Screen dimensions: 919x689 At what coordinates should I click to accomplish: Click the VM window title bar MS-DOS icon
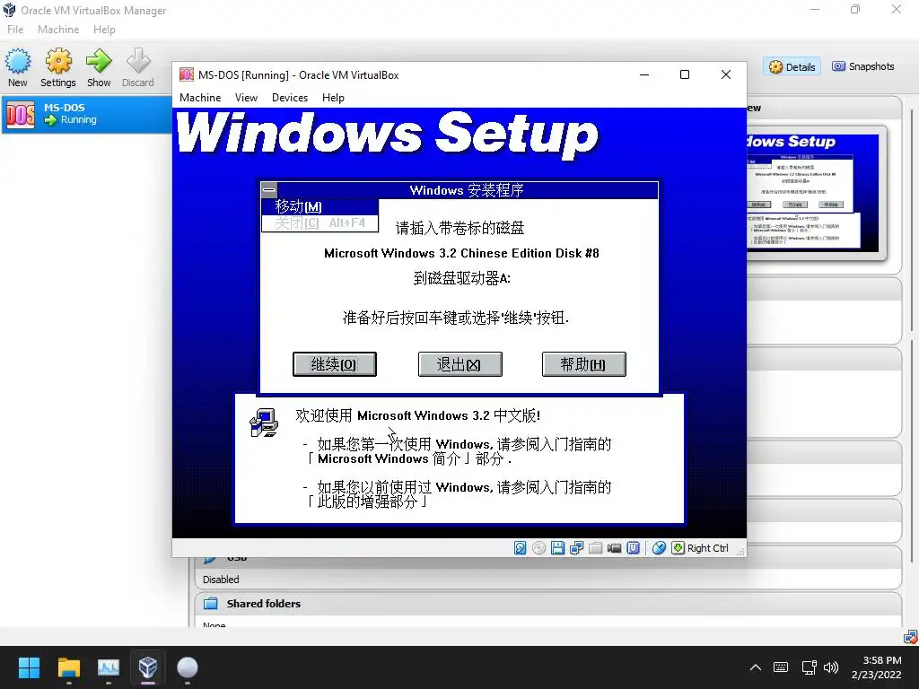[187, 74]
